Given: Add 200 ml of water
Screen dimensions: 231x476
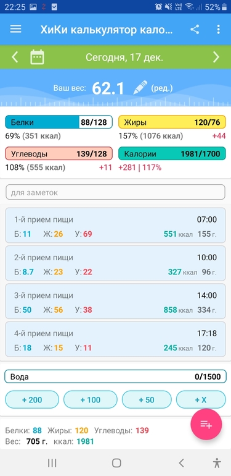Looking at the screenshot, I should pyautogui.click(x=32, y=400).
